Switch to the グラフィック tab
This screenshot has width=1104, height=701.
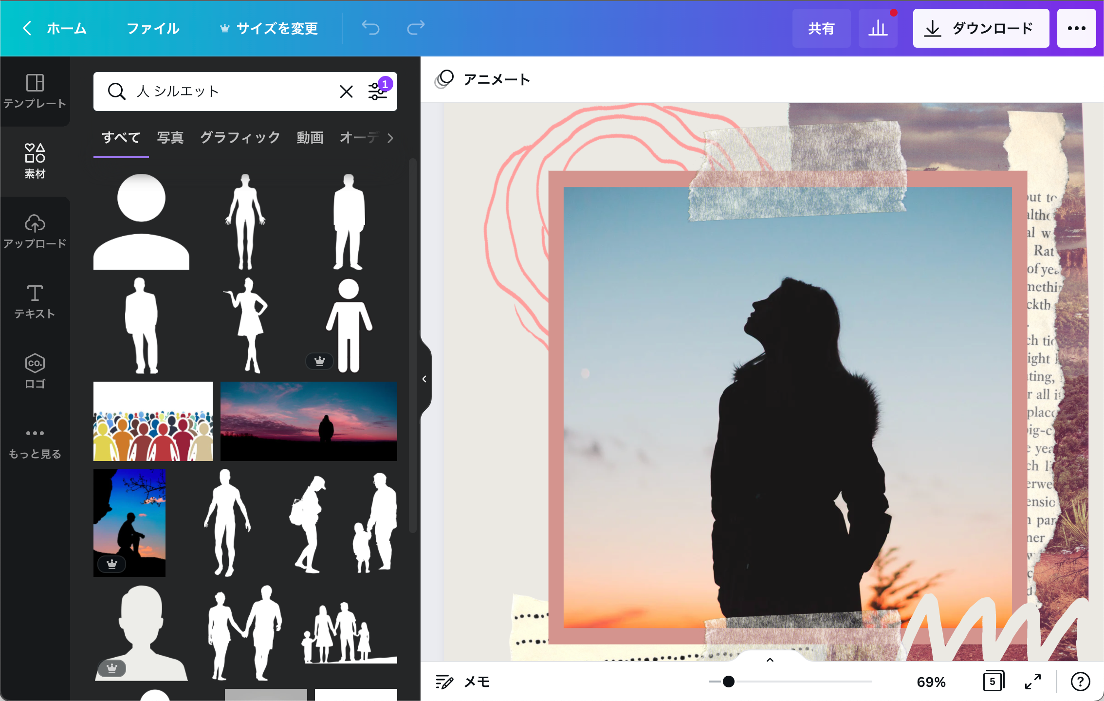point(240,138)
